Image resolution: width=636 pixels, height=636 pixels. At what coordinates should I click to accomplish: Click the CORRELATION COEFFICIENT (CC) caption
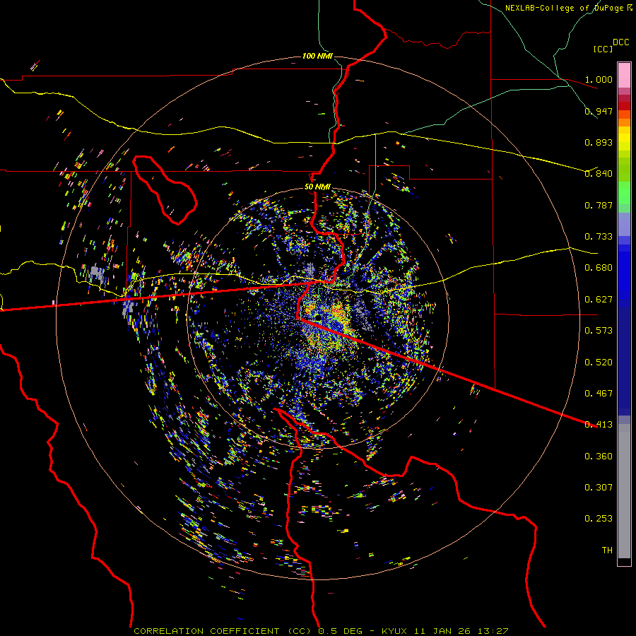pos(223,631)
